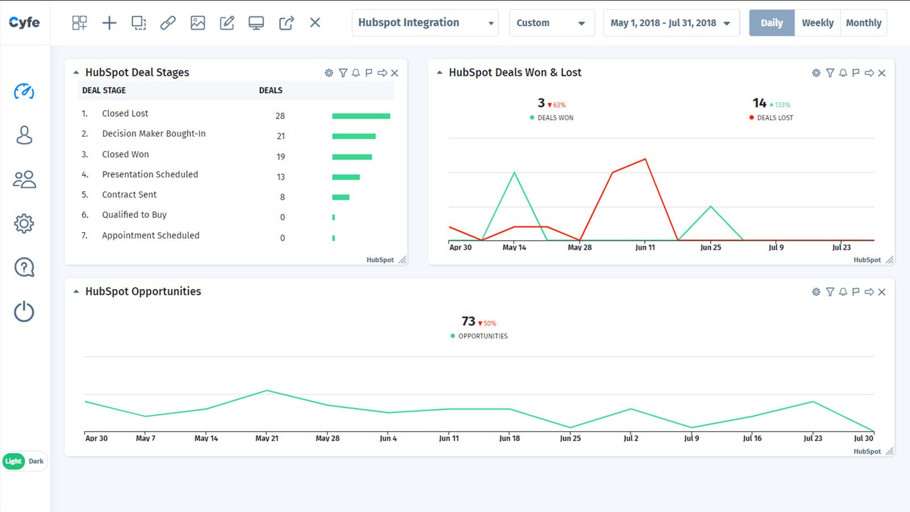This screenshot has height=512, width=910.
Task: Open the Hubspot Integration dashboard dropdown
Action: pos(425,23)
